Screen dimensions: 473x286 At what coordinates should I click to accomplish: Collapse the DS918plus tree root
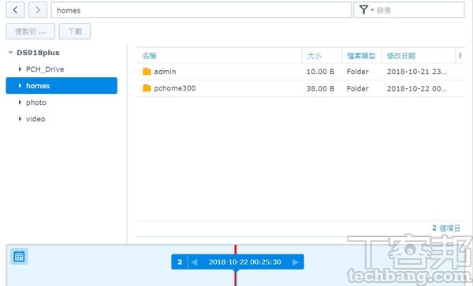10,53
